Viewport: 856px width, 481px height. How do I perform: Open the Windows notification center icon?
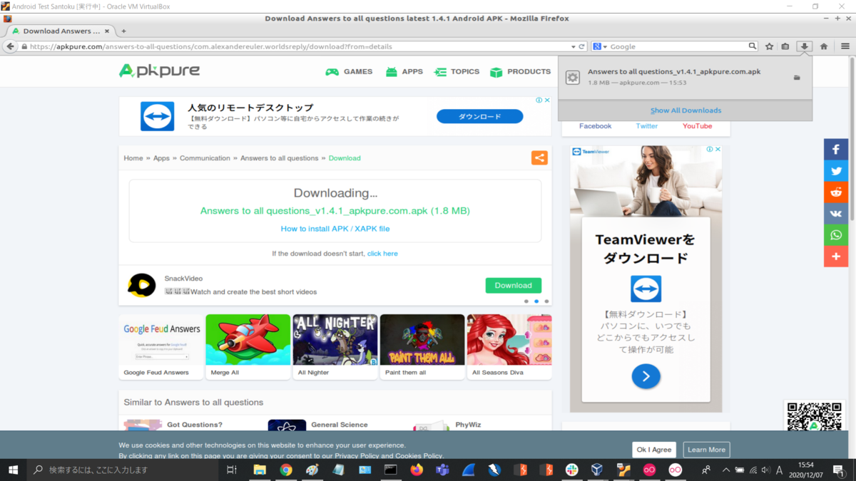tap(837, 470)
